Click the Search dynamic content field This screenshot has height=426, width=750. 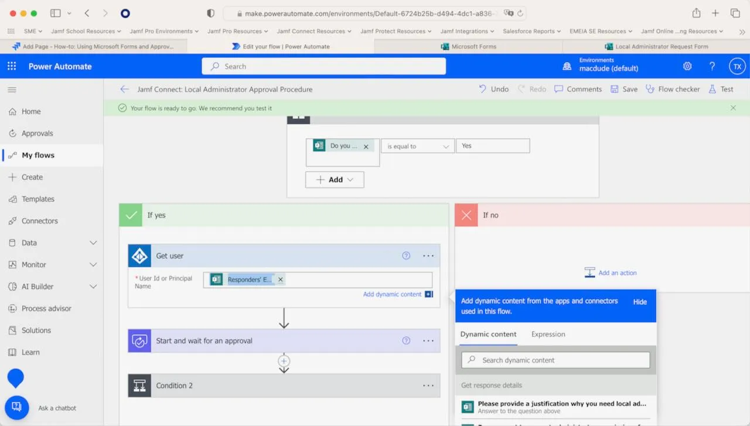pos(555,360)
